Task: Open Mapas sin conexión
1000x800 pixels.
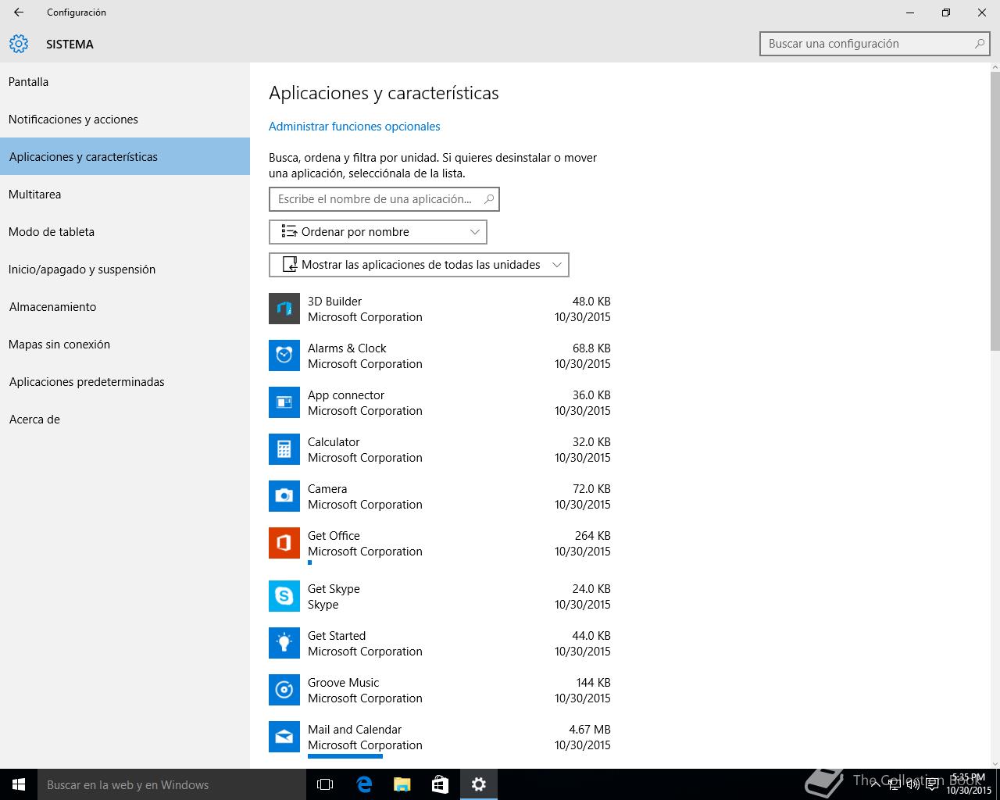Action: 125,345
